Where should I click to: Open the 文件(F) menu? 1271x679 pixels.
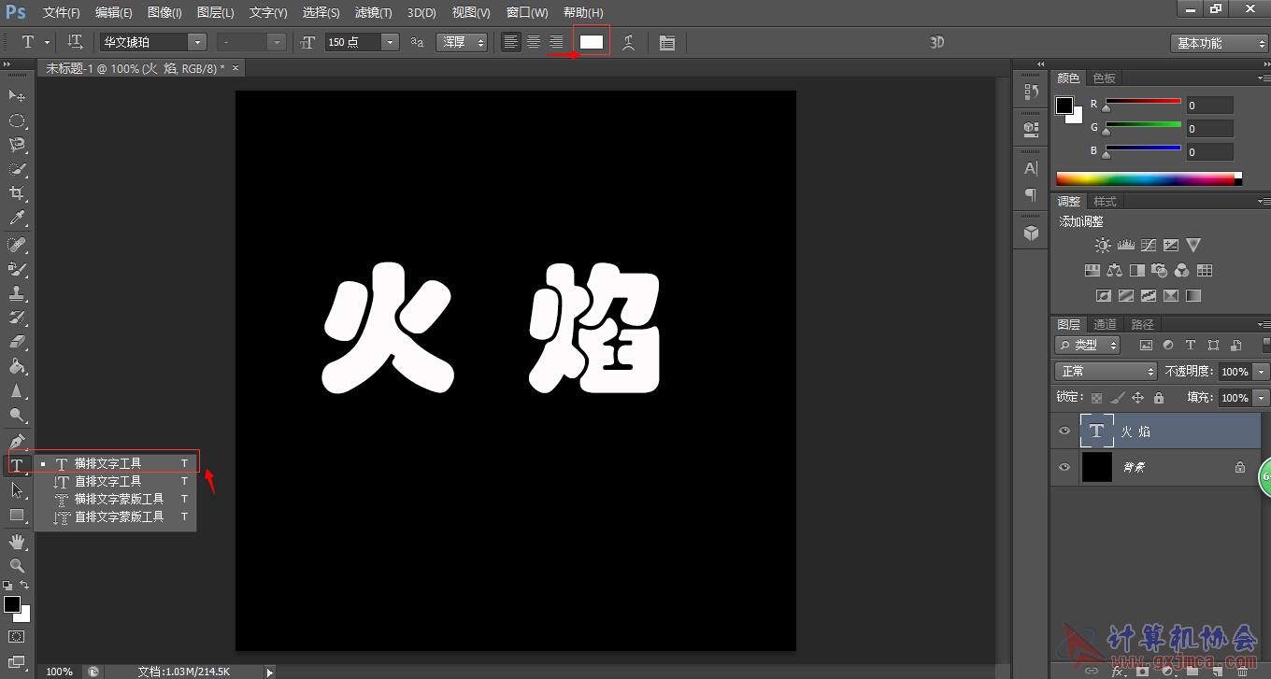[x=62, y=12]
